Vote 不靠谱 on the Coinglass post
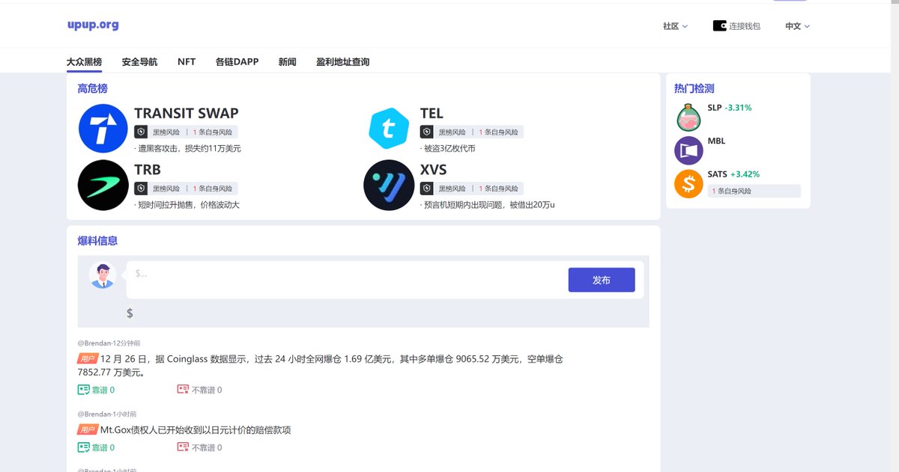This screenshot has width=899, height=472. coord(199,390)
